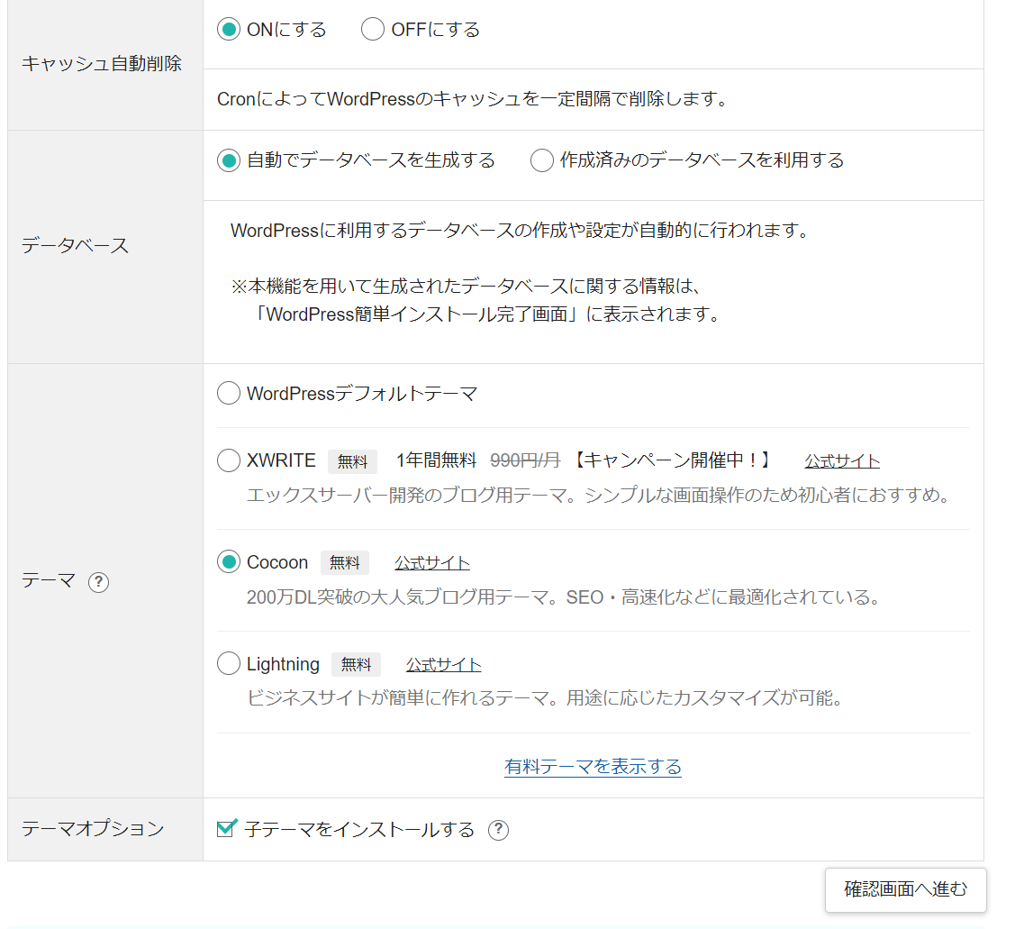Click the Cron cache deletion description text
This screenshot has width=1015, height=929.
pyautogui.click(x=473, y=99)
